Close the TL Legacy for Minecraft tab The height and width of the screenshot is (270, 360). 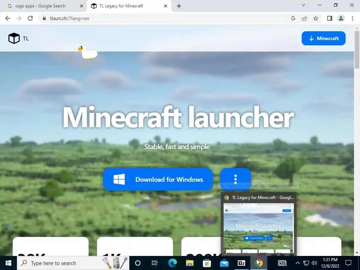(x=166, y=6)
